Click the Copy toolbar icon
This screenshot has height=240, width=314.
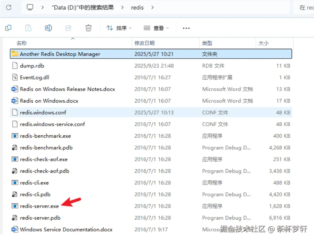coord(8,28)
